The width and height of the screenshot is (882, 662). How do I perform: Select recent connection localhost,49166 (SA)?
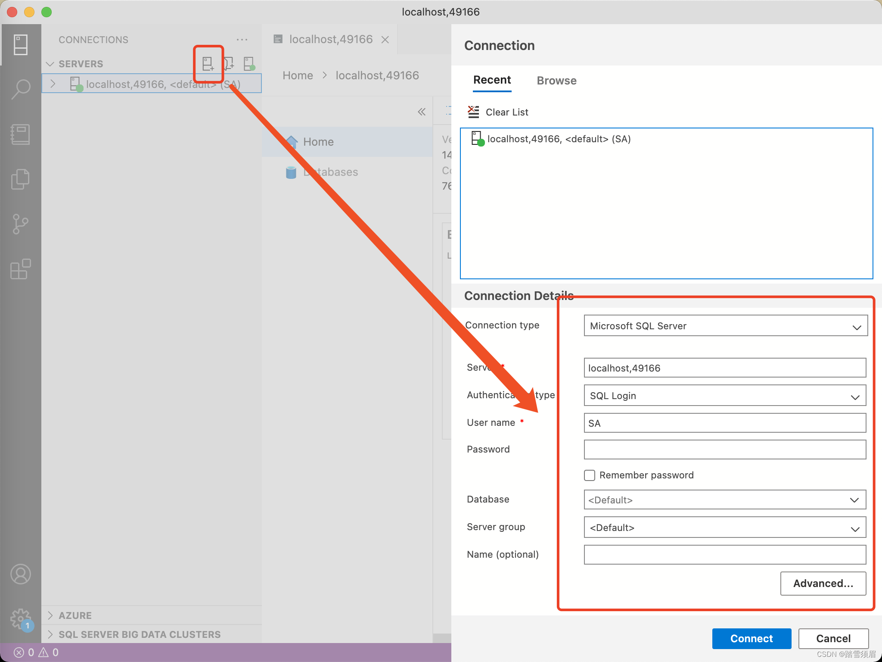tap(666, 139)
